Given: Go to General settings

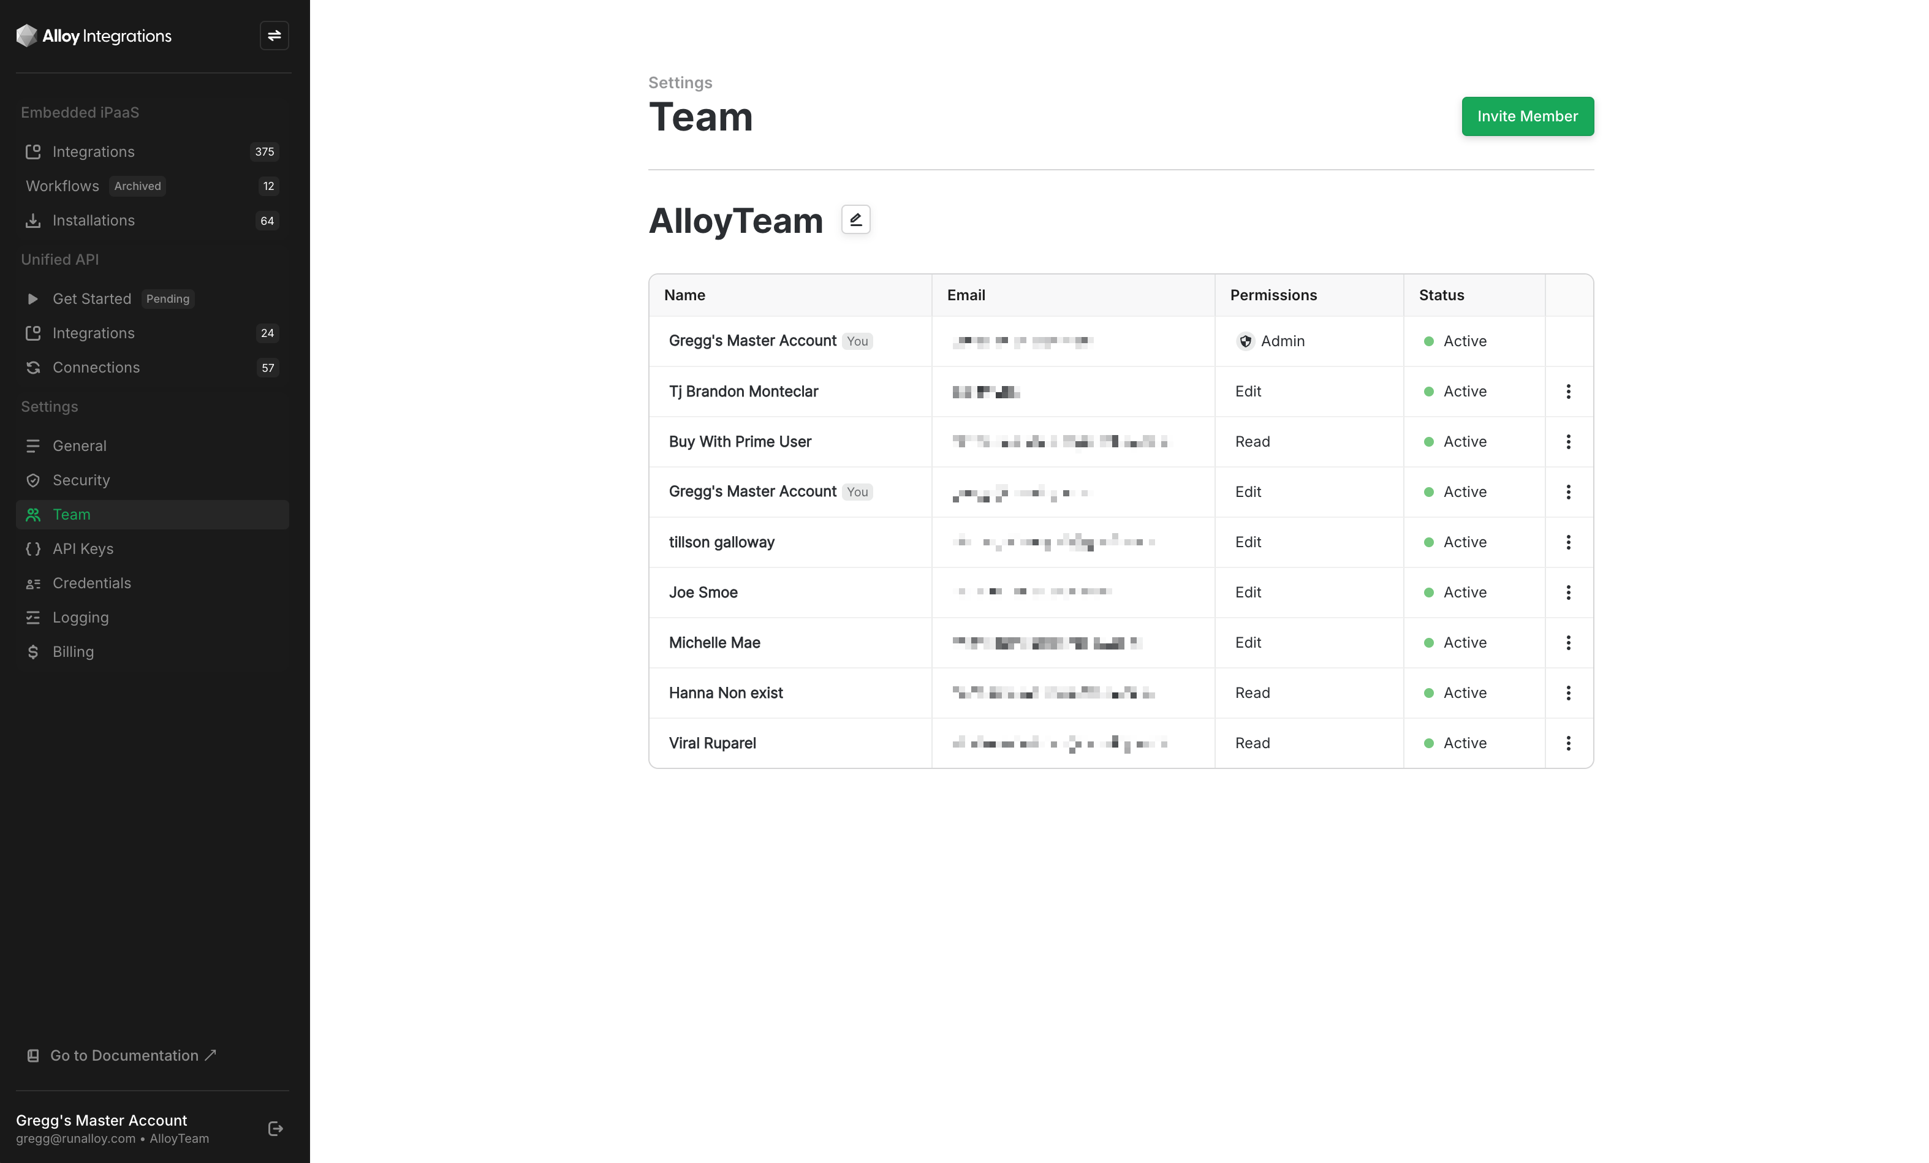Looking at the screenshot, I should coord(153,446).
